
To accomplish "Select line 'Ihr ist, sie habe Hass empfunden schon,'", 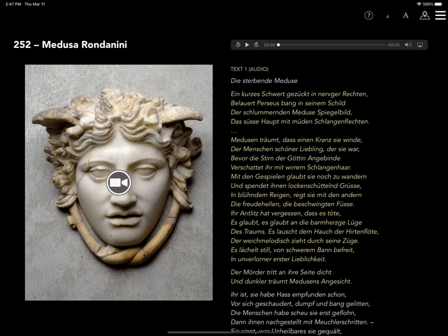I will click(x=288, y=294).
